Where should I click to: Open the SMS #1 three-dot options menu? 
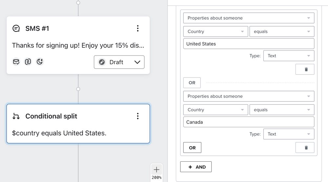click(x=138, y=28)
